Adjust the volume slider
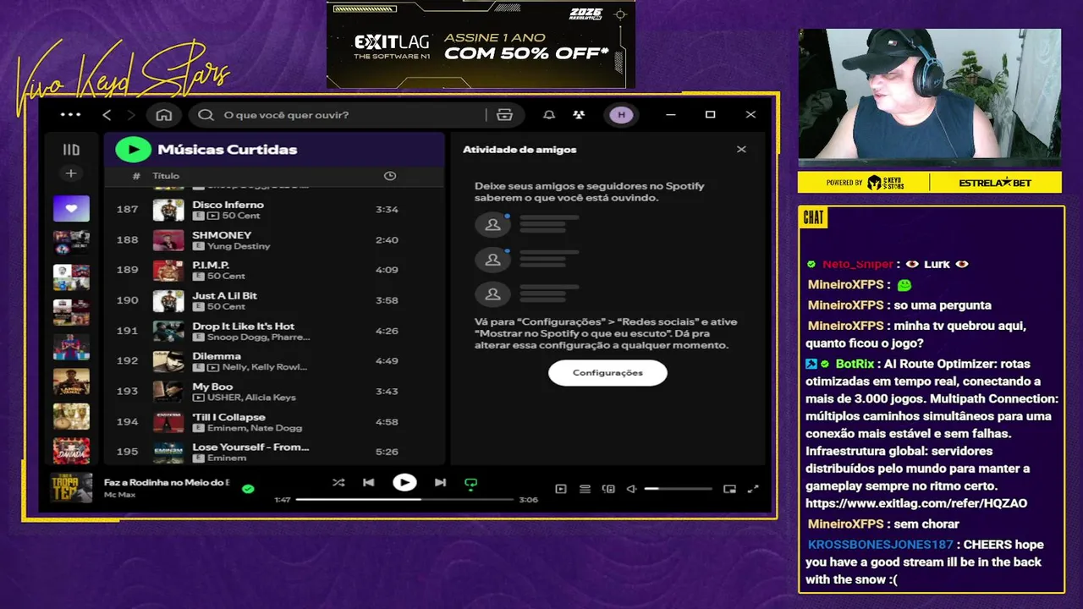This screenshot has width=1083, height=609. click(678, 489)
